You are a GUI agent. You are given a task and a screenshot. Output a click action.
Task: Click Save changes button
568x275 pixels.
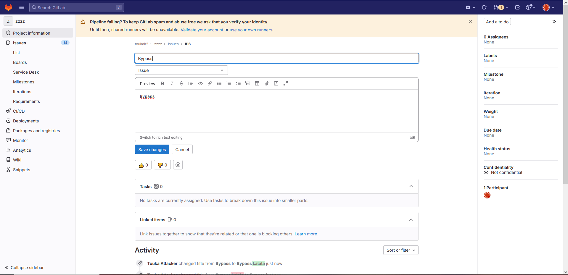pos(152,150)
